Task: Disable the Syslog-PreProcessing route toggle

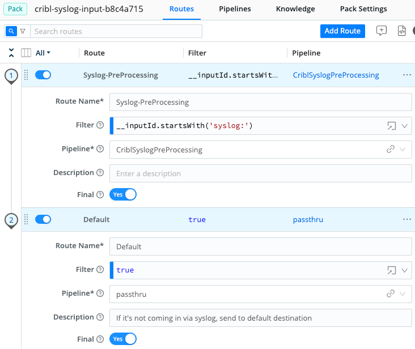Action: [43, 75]
